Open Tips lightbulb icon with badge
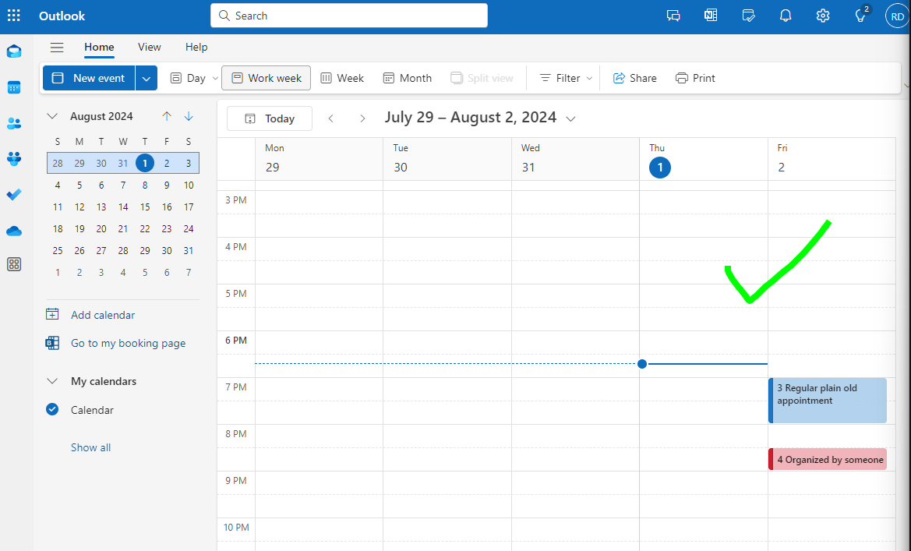This screenshot has width=911, height=551. (861, 15)
